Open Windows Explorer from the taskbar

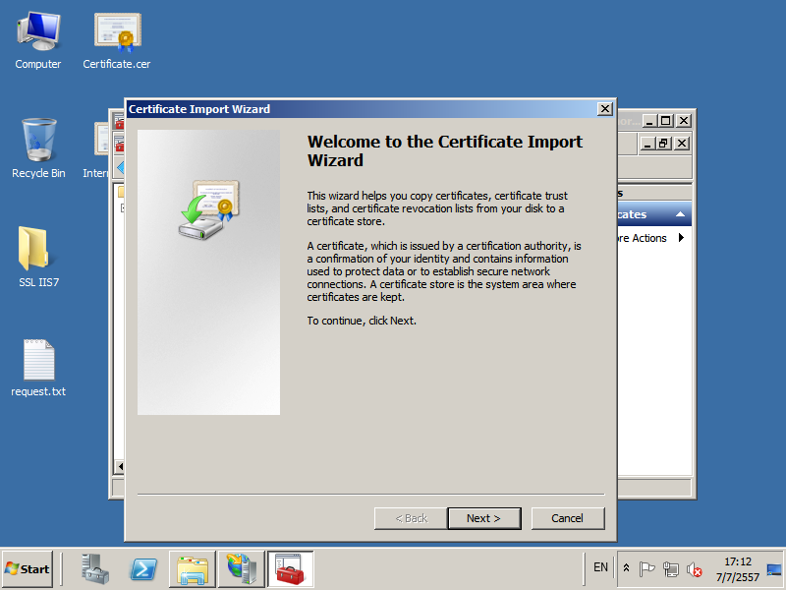[x=193, y=568]
